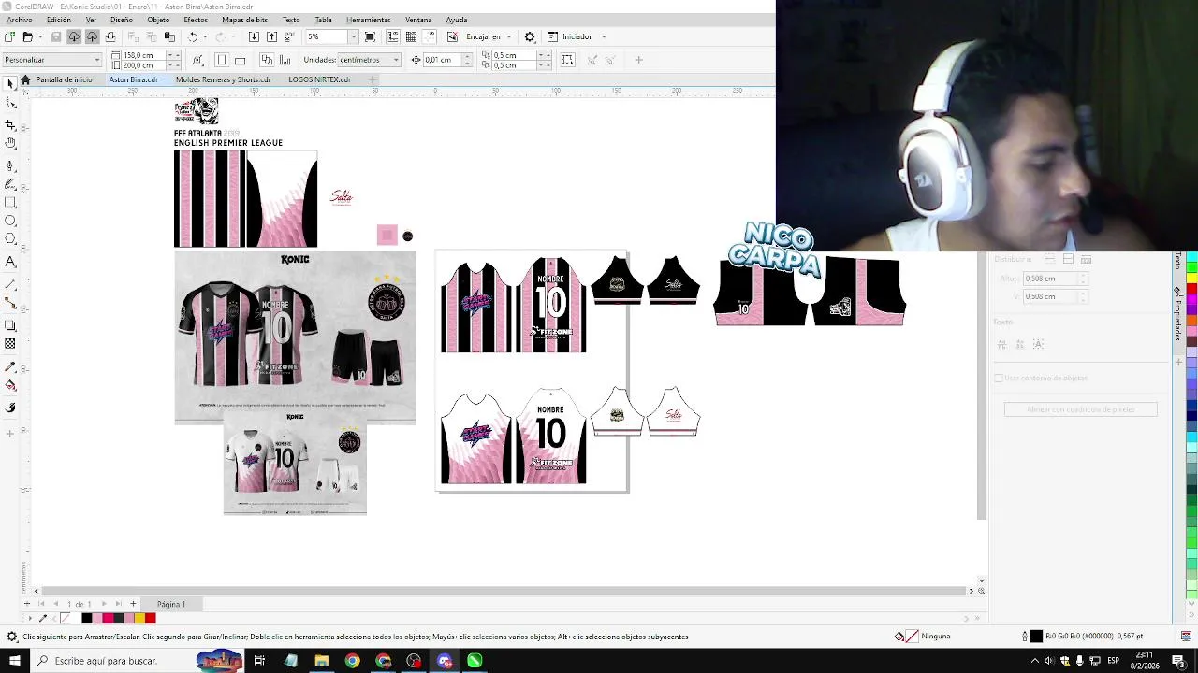
Task: Open the Archivo menu
Action: coord(19,20)
